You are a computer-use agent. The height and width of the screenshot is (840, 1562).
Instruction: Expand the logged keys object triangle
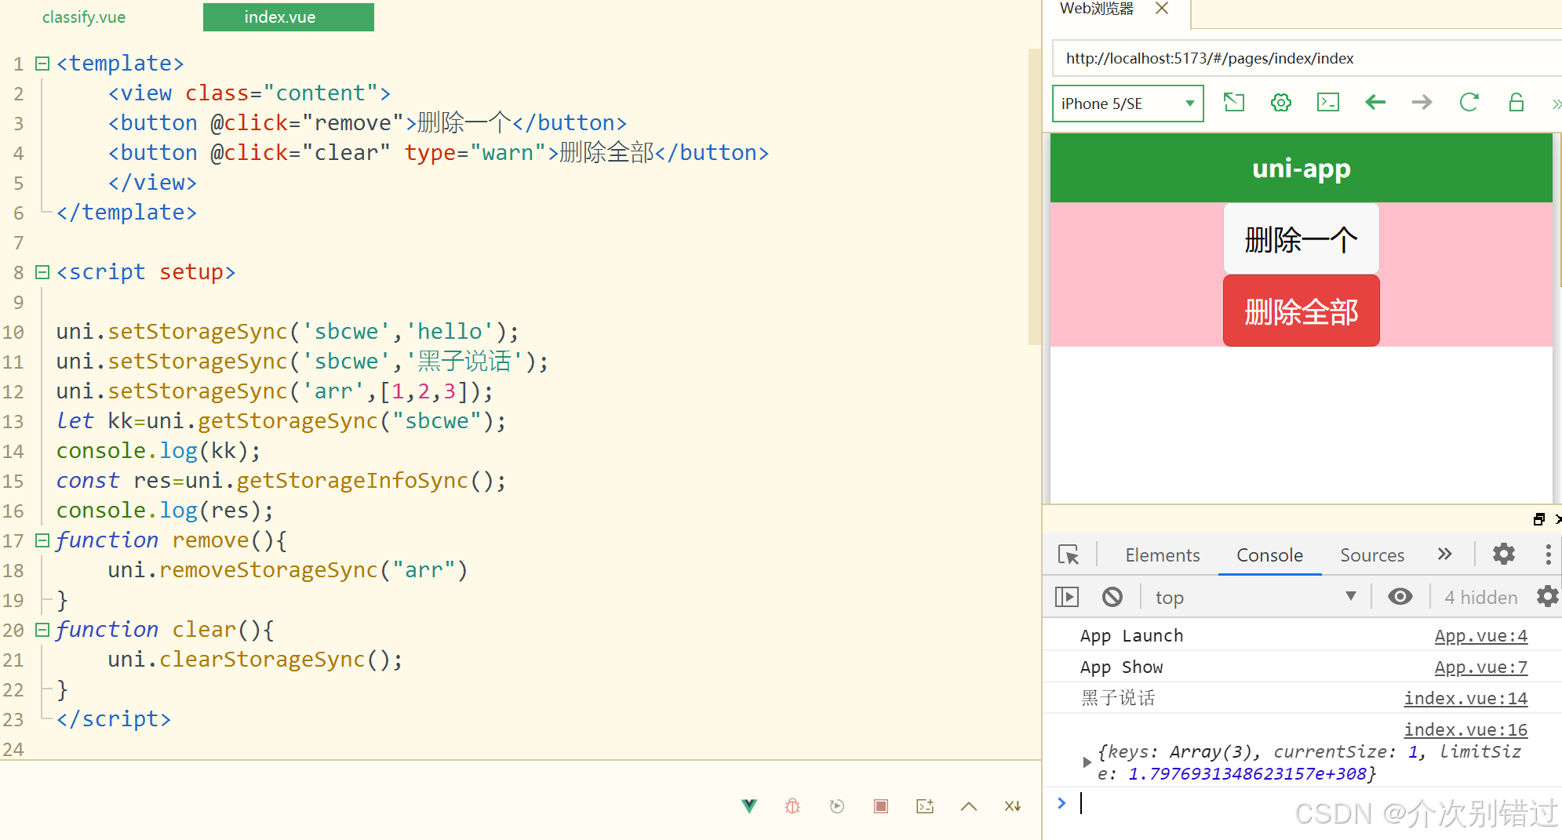(1087, 762)
